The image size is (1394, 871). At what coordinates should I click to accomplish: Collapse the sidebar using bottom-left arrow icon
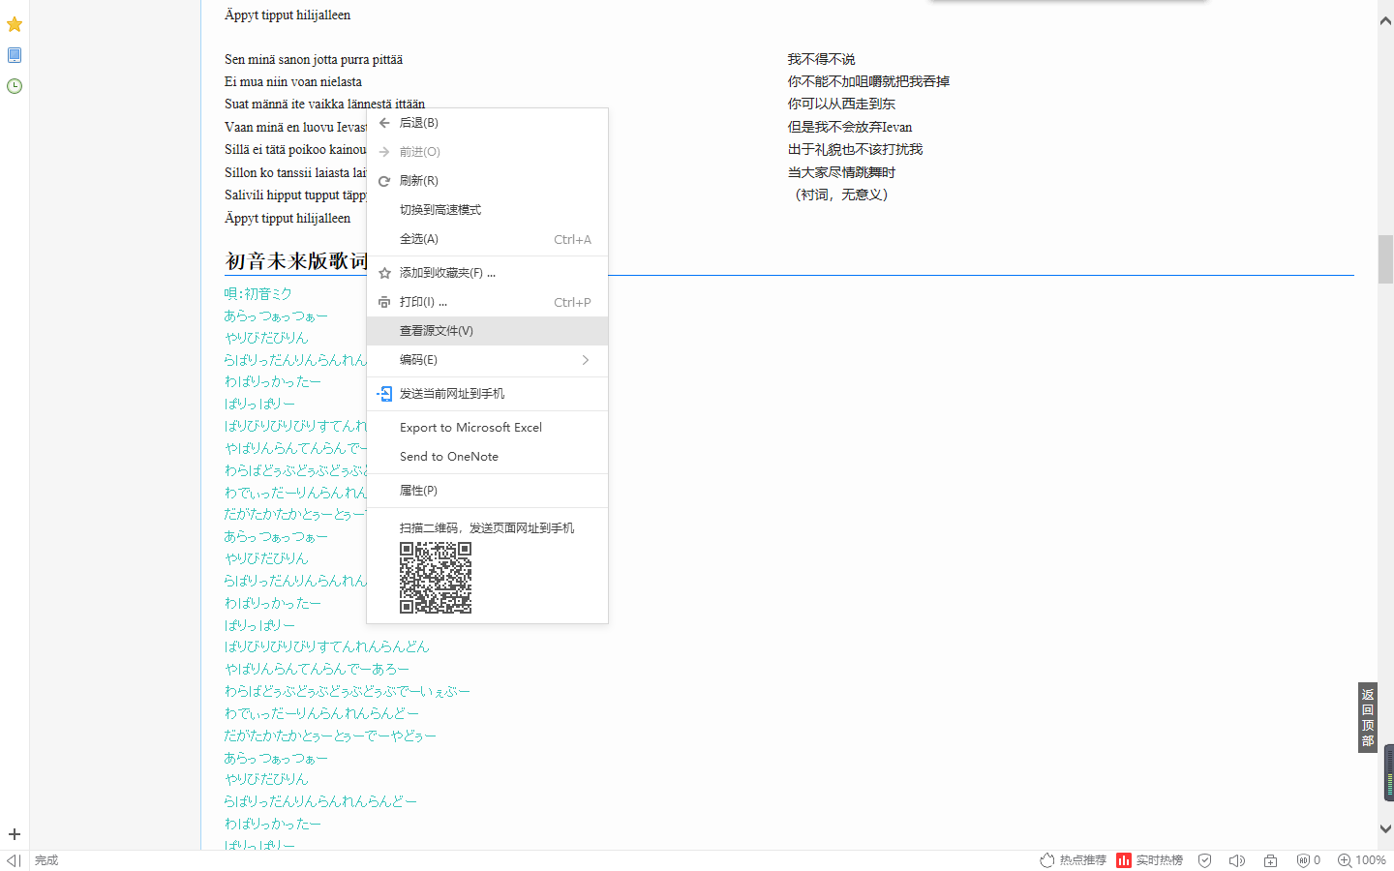click(x=14, y=860)
